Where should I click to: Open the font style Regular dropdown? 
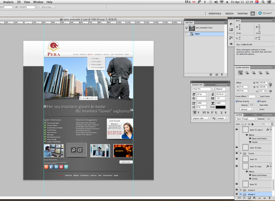coord(222,89)
